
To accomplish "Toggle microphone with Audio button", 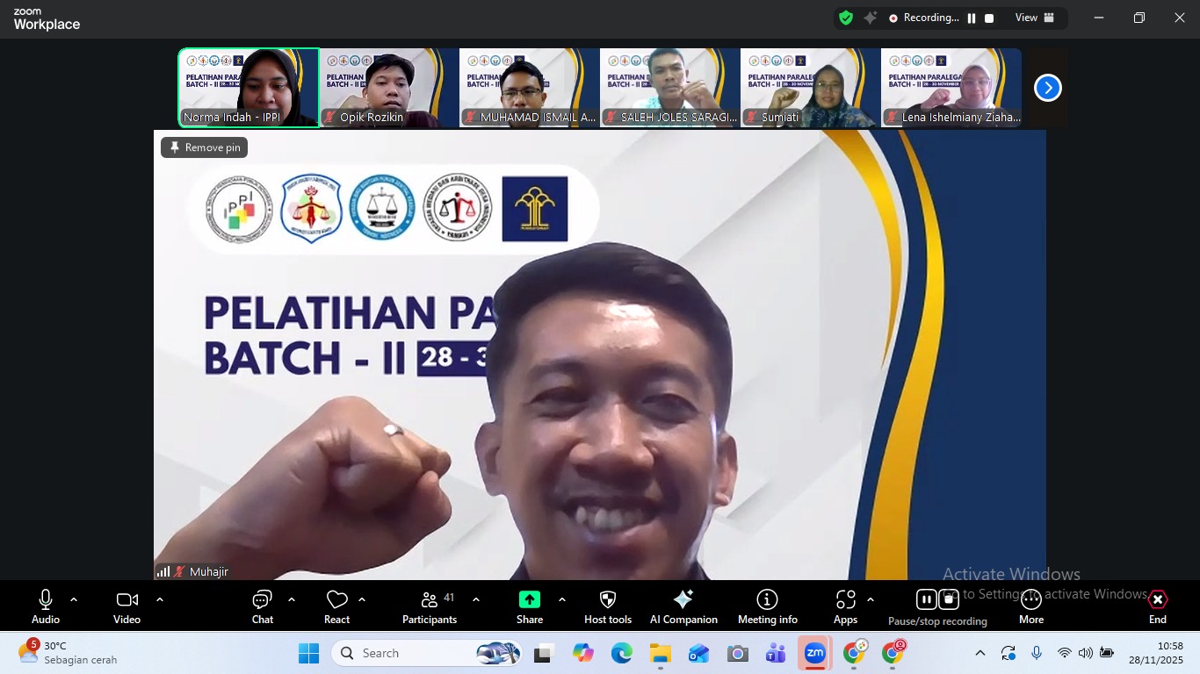I will coord(46,606).
